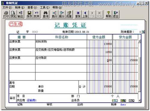
Task: Go to first voucher 首张
Action: click(x=78, y=14)
